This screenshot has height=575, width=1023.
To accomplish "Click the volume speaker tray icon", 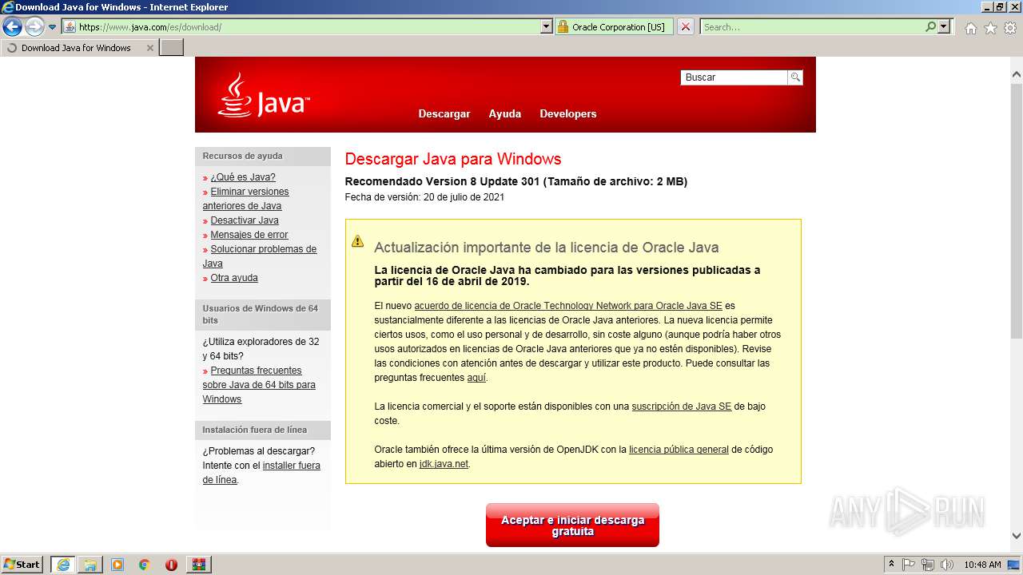I will [947, 565].
